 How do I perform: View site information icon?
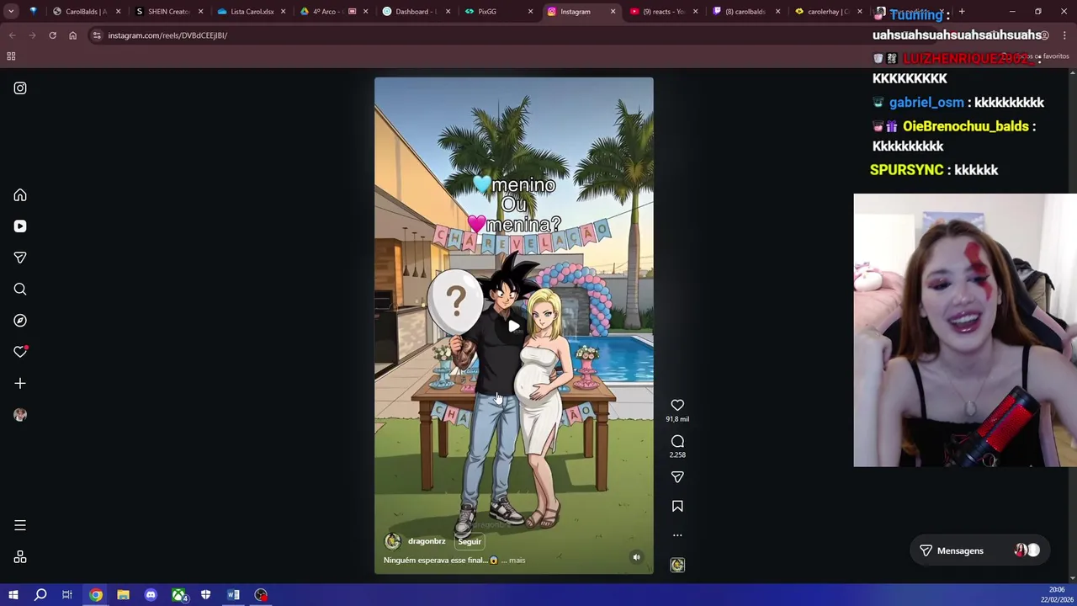point(97,35)
